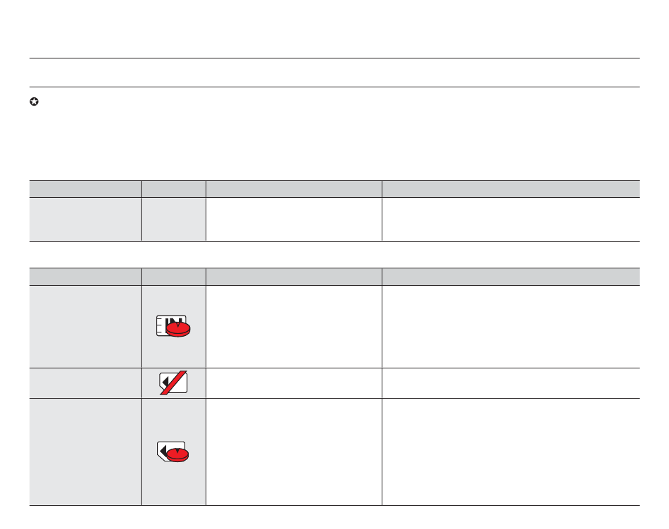Click white cell right of slashed card icon

pos(294,383)
